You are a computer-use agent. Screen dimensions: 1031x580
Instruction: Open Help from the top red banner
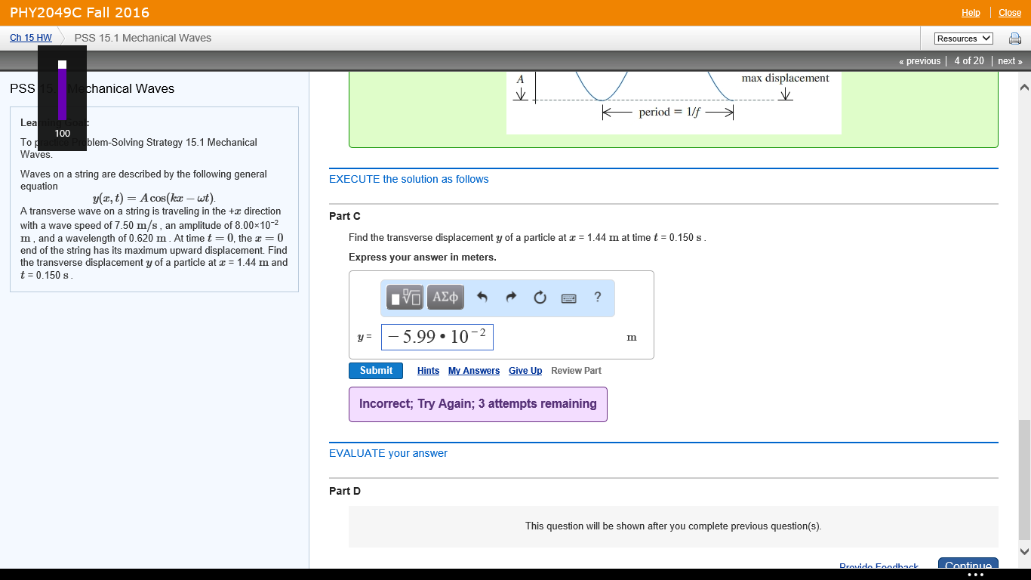[x=971, y=12]
